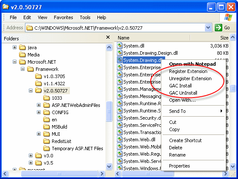Click the System.Web.Mobile file icon
The width and height of the screenshot is (238, 179).
[x=119, y=147]
